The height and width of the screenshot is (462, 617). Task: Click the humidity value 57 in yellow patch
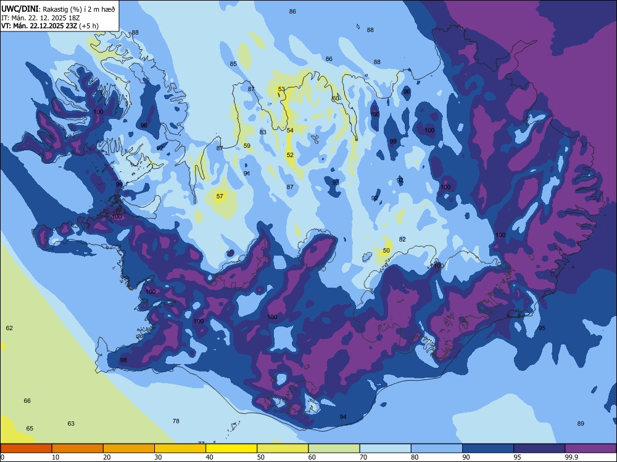click(x=220, y=196)
